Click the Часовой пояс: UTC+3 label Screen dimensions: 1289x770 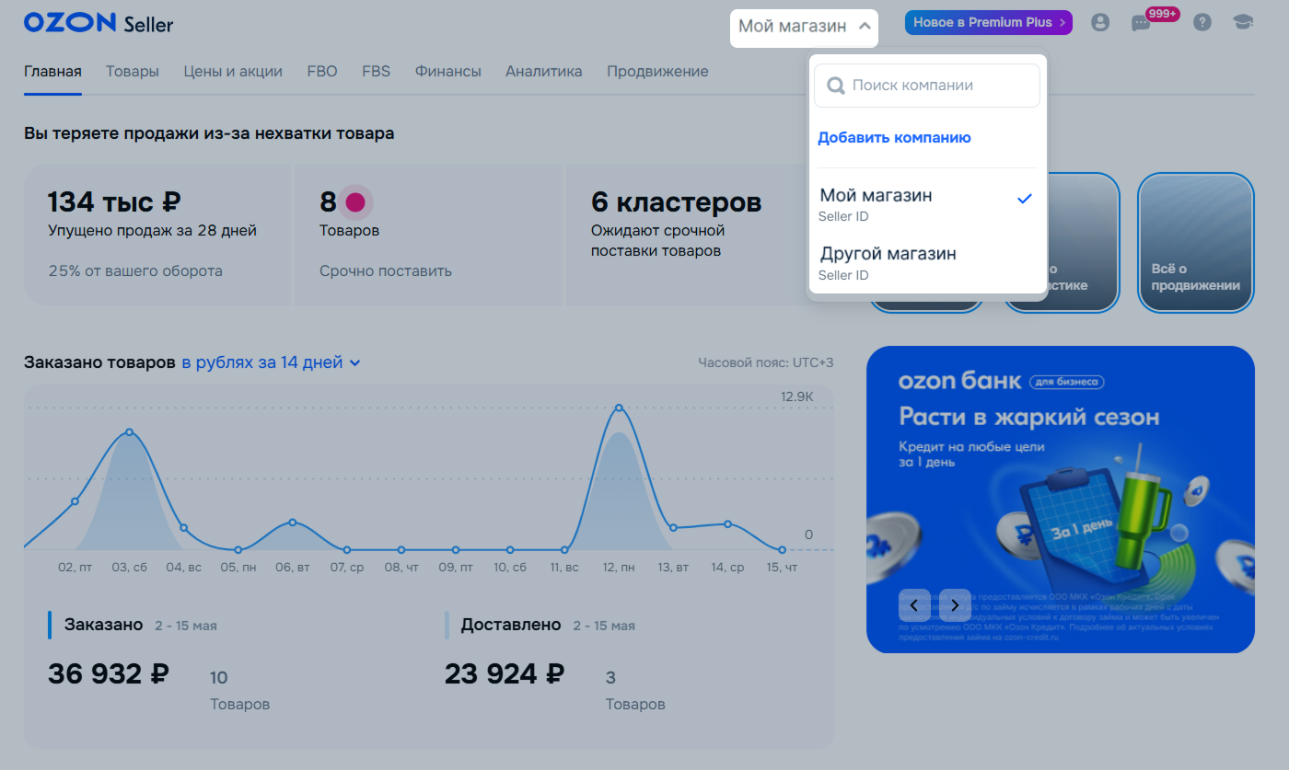pyautogui.click(x=766, y=362)
